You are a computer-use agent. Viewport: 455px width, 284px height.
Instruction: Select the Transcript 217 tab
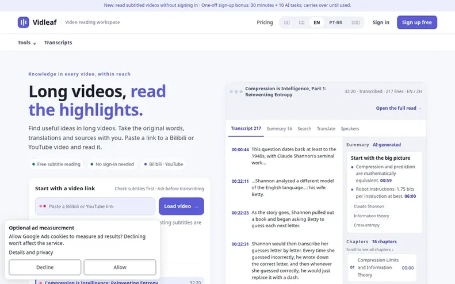click(x=246, y=129)
